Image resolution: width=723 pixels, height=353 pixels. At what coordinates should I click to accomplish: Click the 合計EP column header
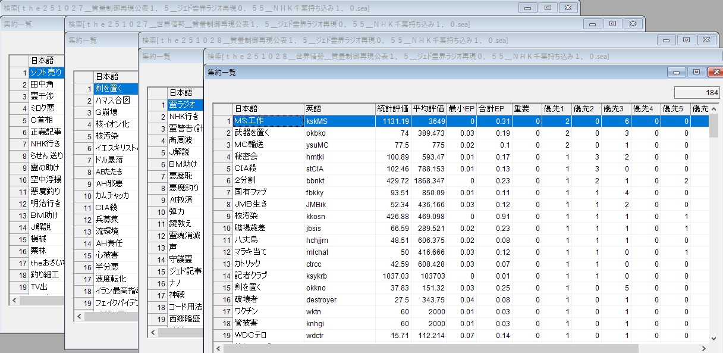(x=492, y=109)
